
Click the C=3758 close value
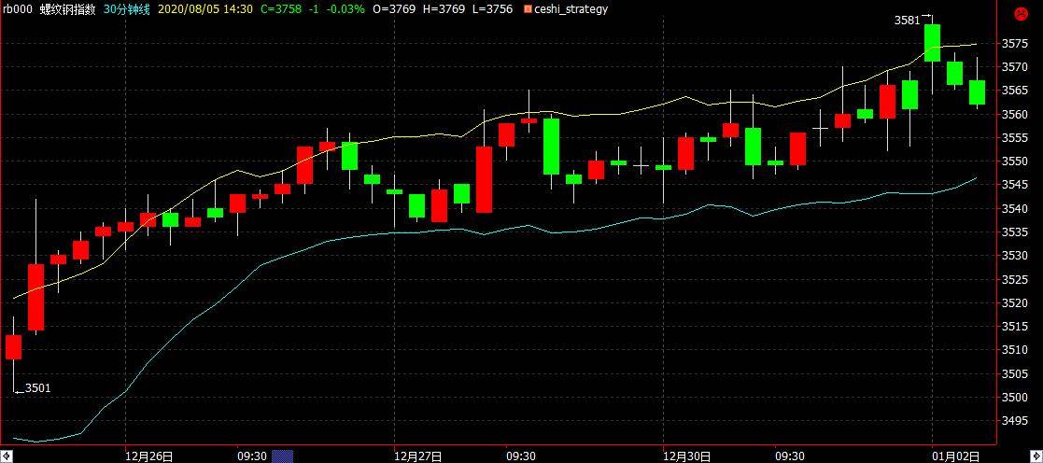point(280,9)
